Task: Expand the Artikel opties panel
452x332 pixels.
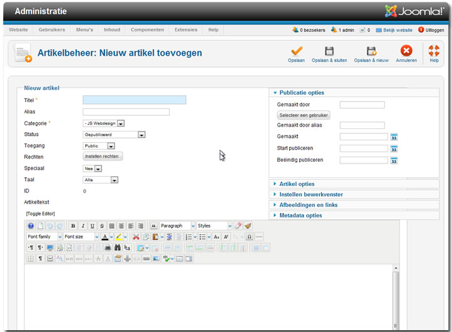Action: (297, 184)
